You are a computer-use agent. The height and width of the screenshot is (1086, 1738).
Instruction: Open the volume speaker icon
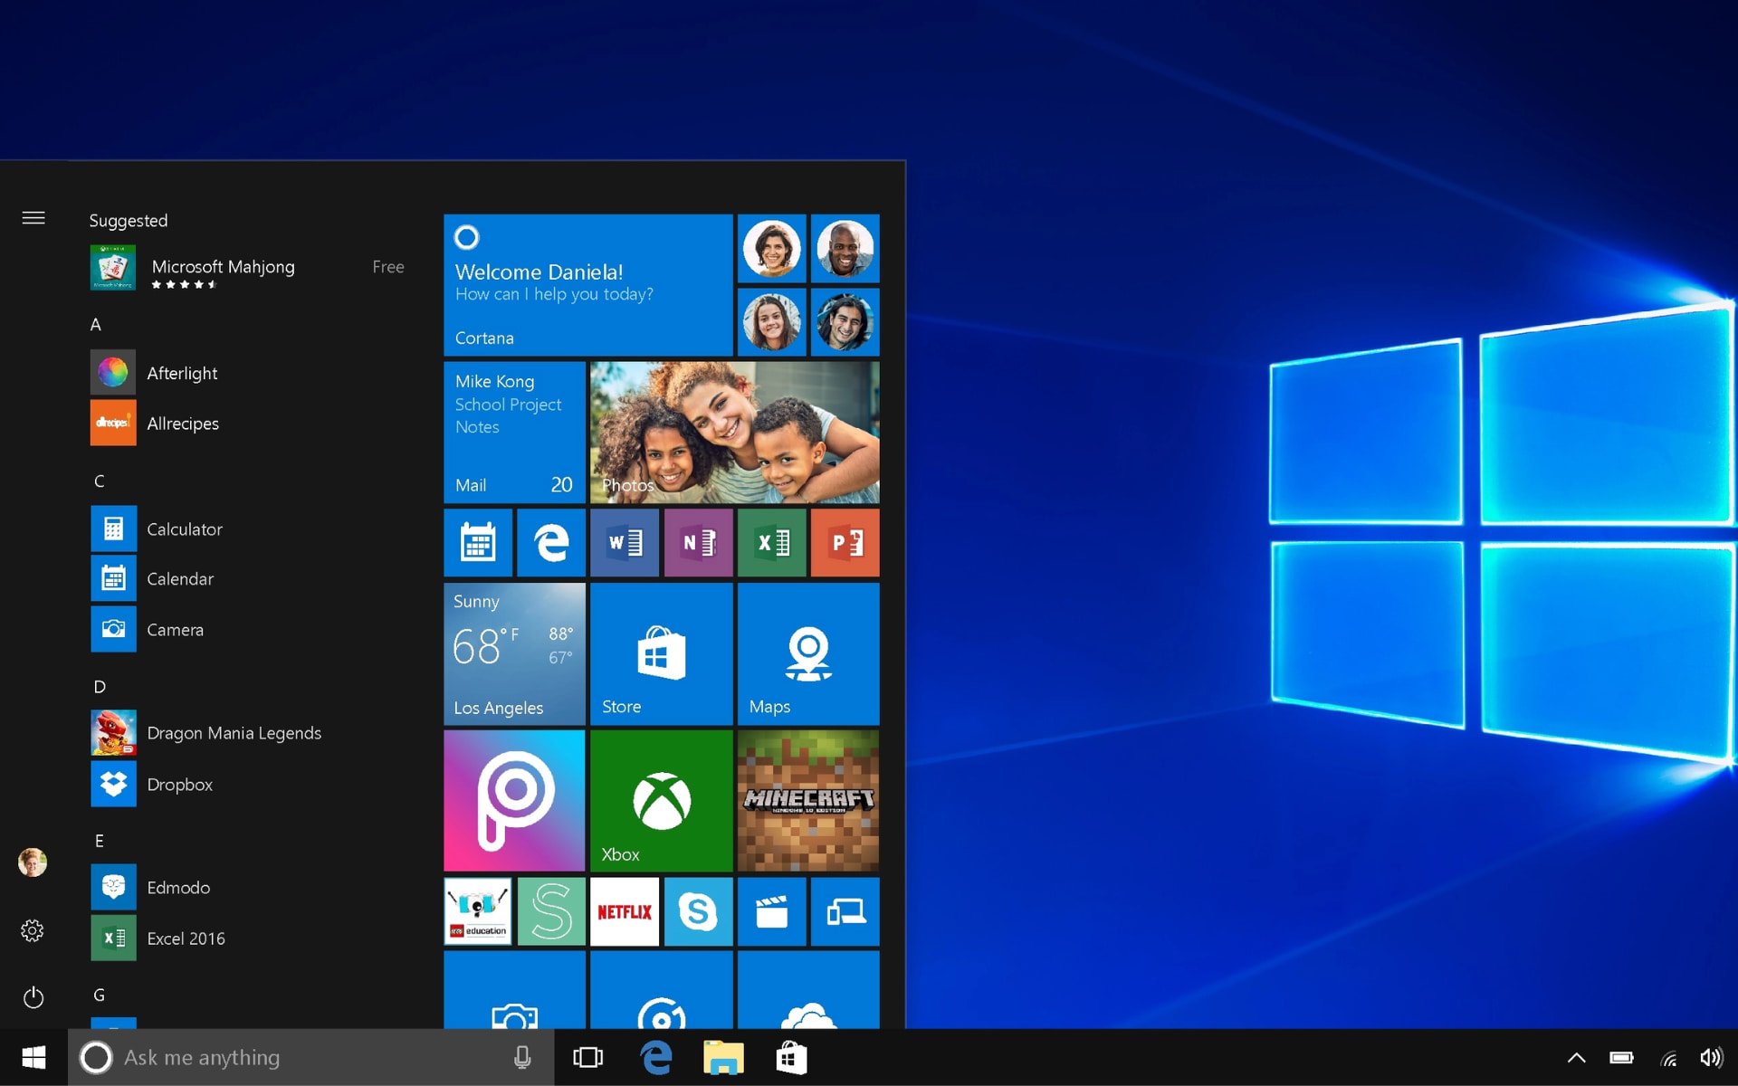[x=1711, y=1057]
